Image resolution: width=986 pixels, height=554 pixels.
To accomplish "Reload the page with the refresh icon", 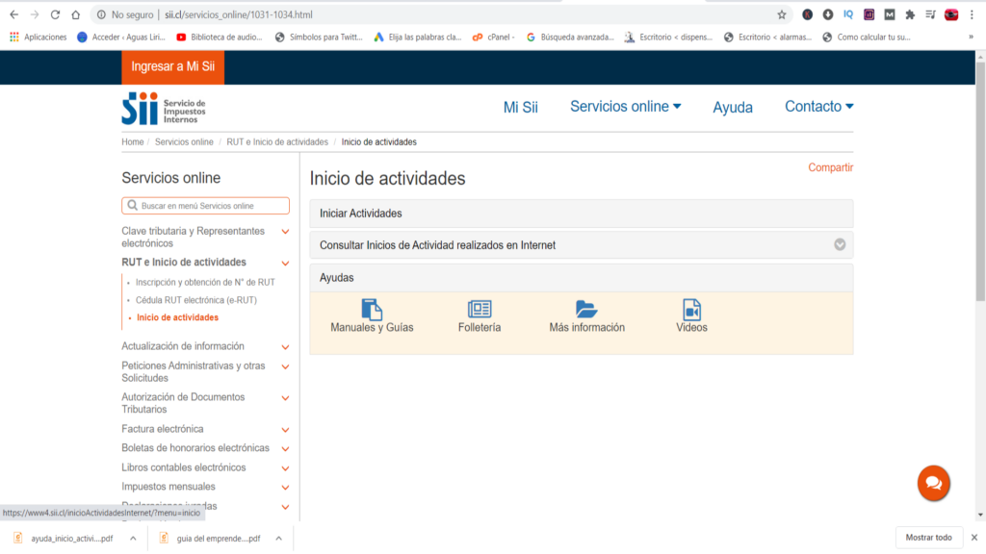I will 54,14.
